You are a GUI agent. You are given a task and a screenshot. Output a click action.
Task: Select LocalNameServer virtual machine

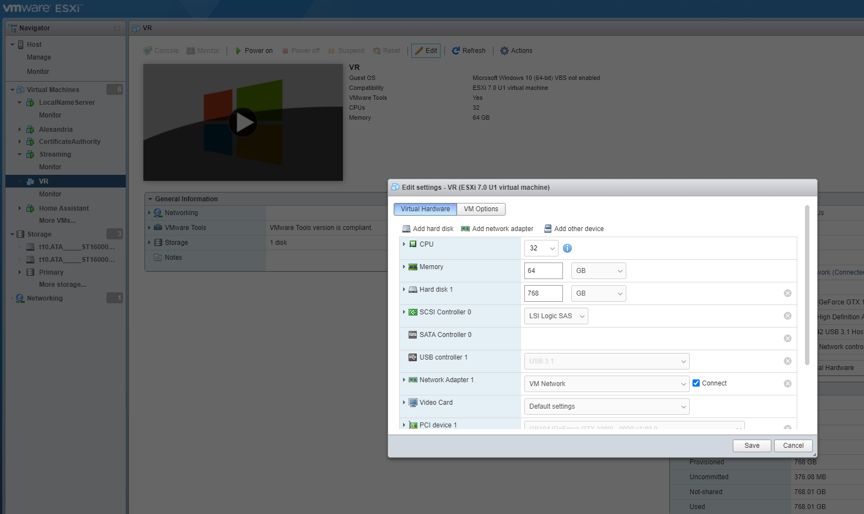point(67,103)
